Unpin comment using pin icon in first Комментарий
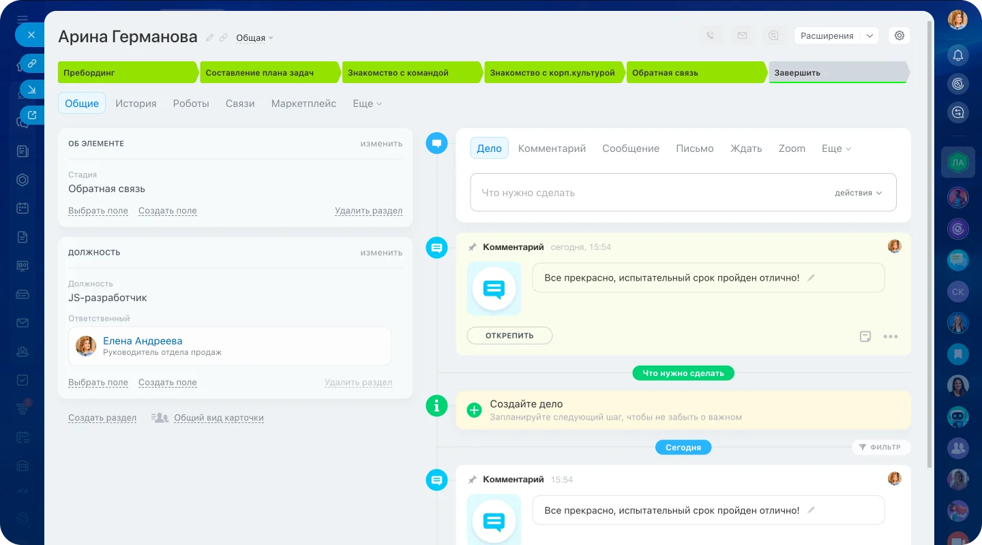 (472, 247)
